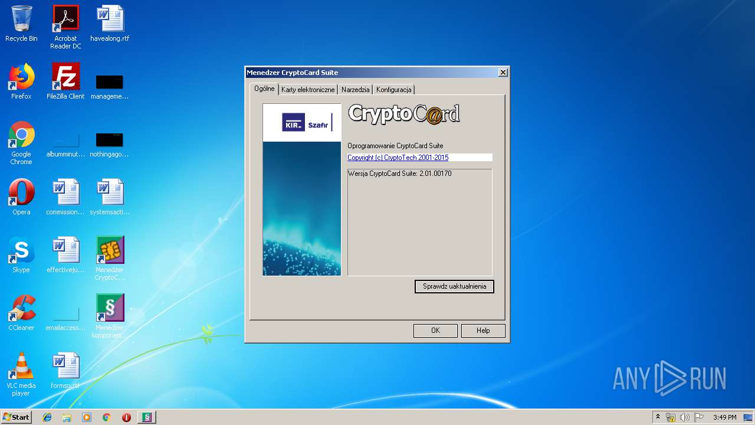
Task: Open Action Center flag icon
Action: point(699,417)
